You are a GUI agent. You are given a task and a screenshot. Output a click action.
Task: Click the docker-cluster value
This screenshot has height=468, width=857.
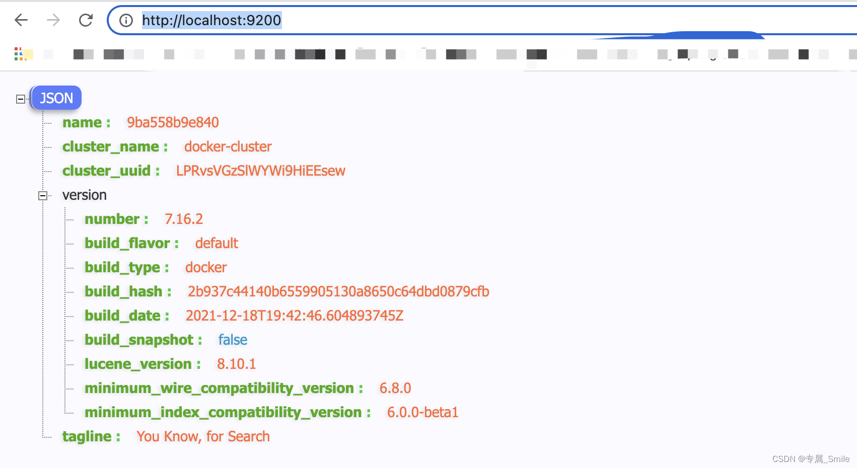coord(228,147)
